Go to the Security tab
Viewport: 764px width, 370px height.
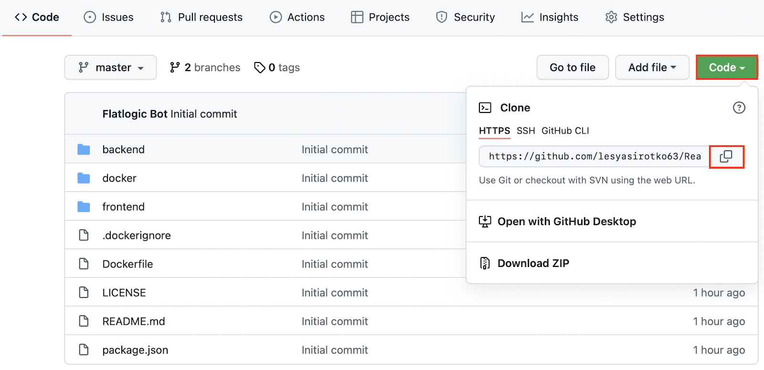465,17
